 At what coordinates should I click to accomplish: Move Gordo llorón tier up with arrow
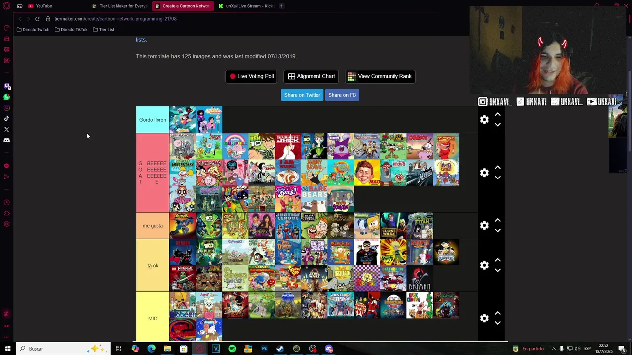(x=498, y=114)
